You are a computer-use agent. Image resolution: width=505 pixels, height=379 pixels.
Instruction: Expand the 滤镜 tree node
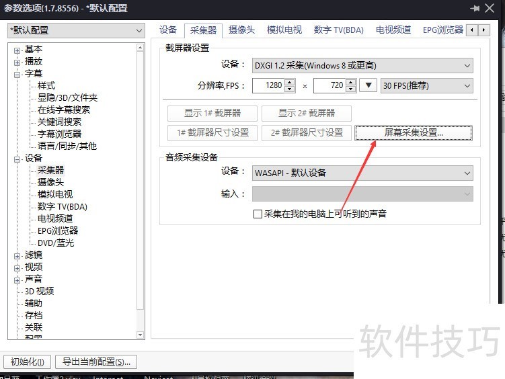pos(17,255)
